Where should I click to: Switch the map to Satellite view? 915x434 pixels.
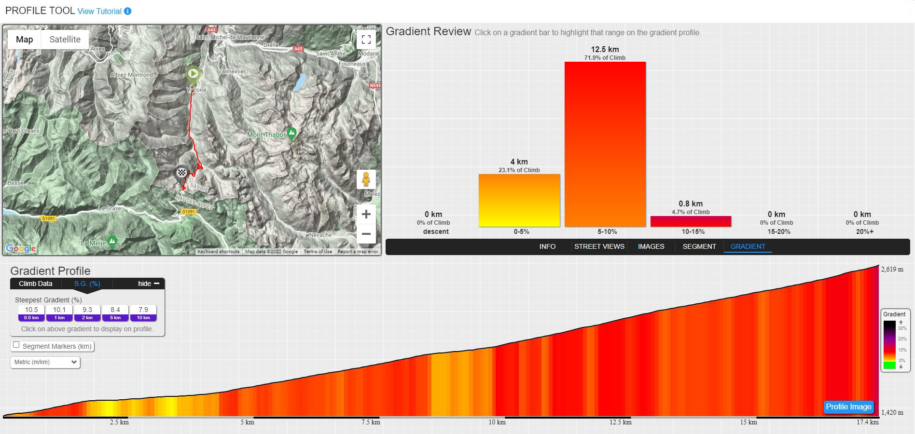coord(65,40)
